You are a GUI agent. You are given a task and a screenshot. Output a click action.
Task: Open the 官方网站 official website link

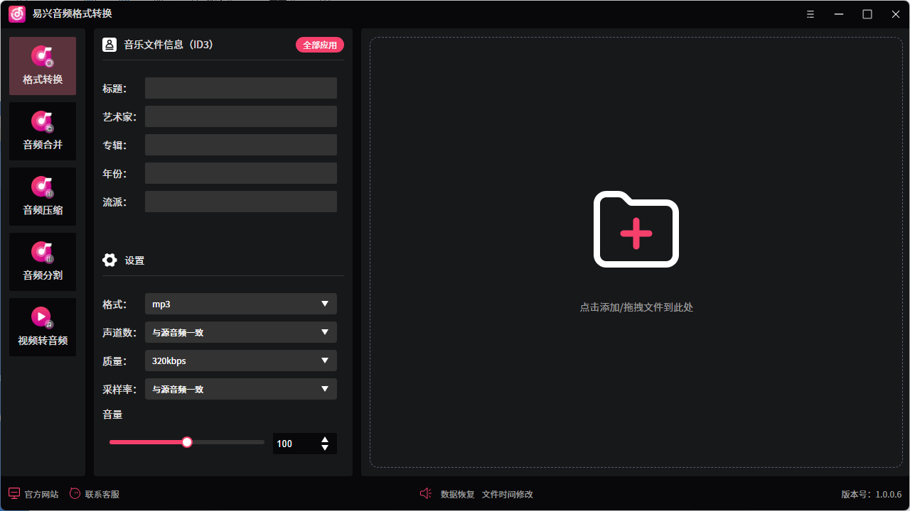(33, 493)
